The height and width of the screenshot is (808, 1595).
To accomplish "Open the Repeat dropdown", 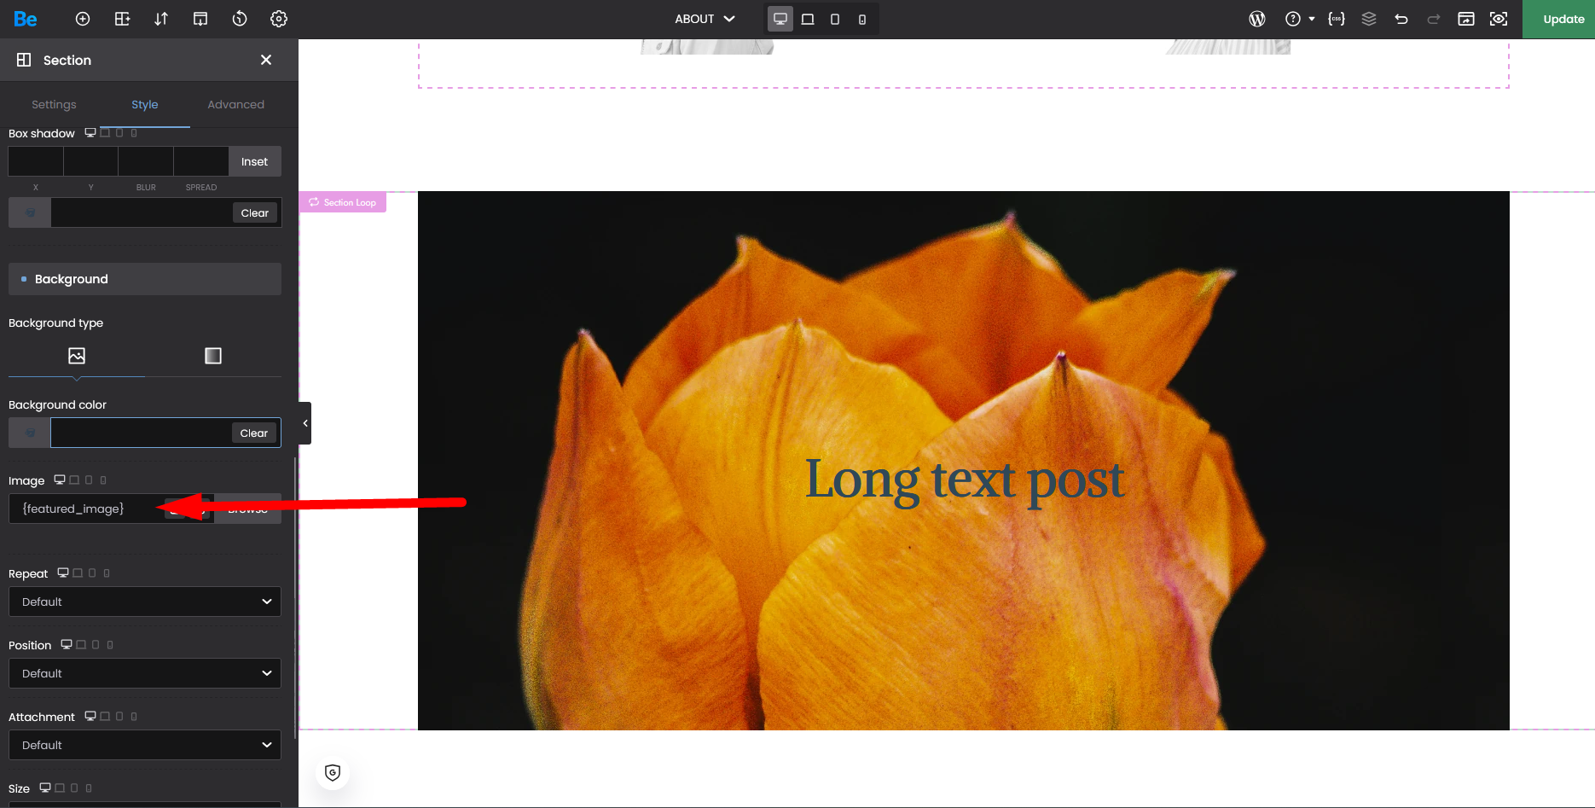I will point(145,602).
